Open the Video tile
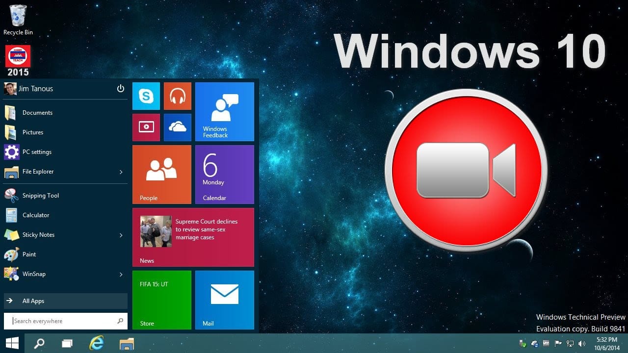Screen dimensions: 628x353 [146, 127]
